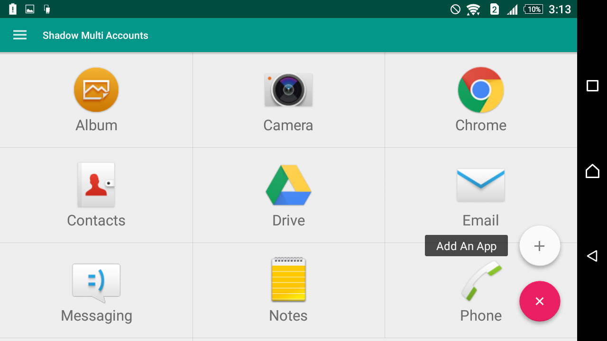Tap the cellular signal strength icon
The width and height of the screenshot is (607, 341).
512,9
